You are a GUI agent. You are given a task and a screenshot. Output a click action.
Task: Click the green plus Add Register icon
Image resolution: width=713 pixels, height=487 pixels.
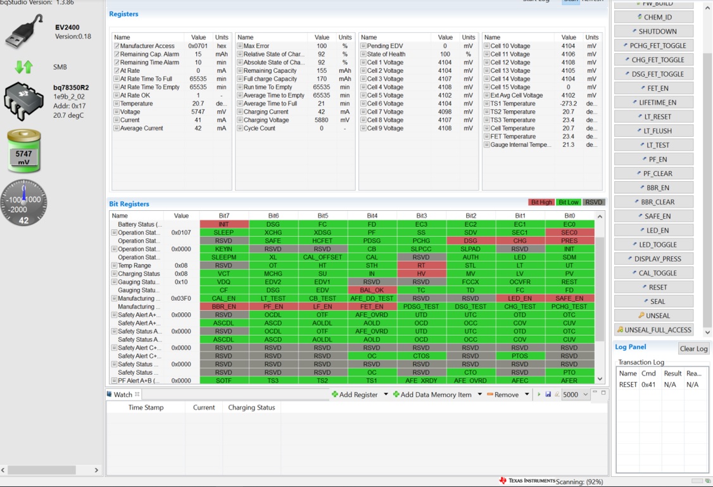pos(335,395)
